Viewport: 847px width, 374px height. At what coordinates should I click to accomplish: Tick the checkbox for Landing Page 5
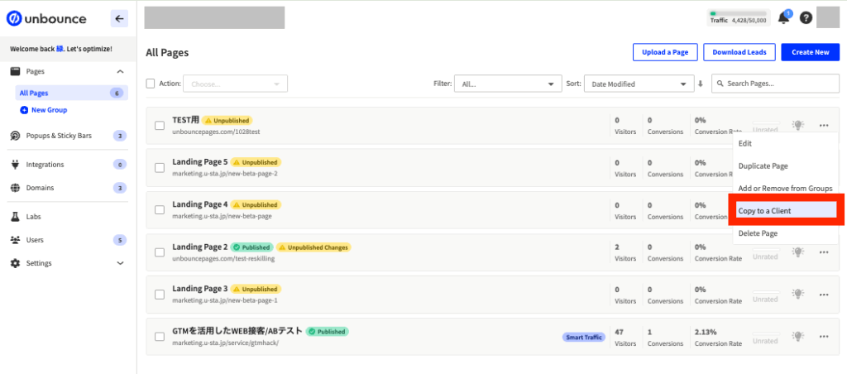click(160, 168)
